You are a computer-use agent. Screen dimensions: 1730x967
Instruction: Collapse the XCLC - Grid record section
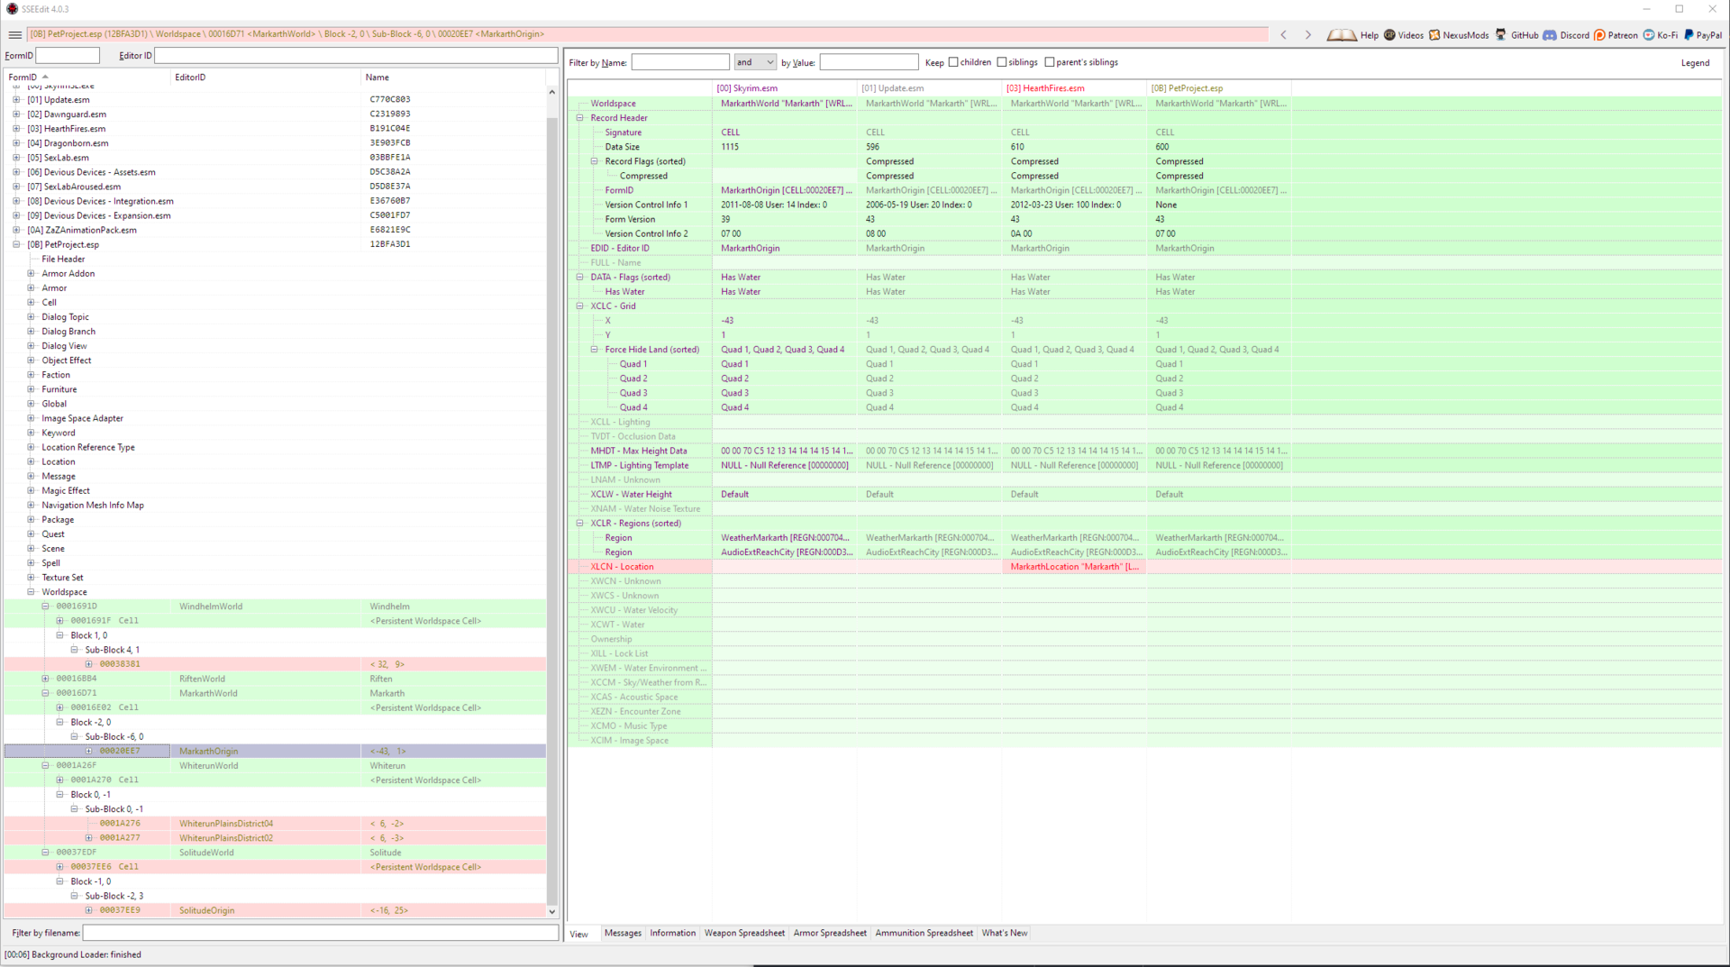pyautogui.click(x=580, y=306)
